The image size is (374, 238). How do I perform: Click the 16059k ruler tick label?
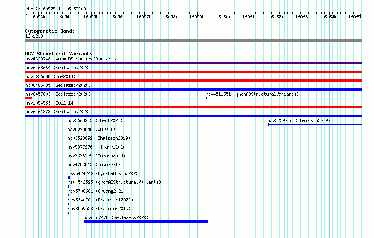[197, 17]
